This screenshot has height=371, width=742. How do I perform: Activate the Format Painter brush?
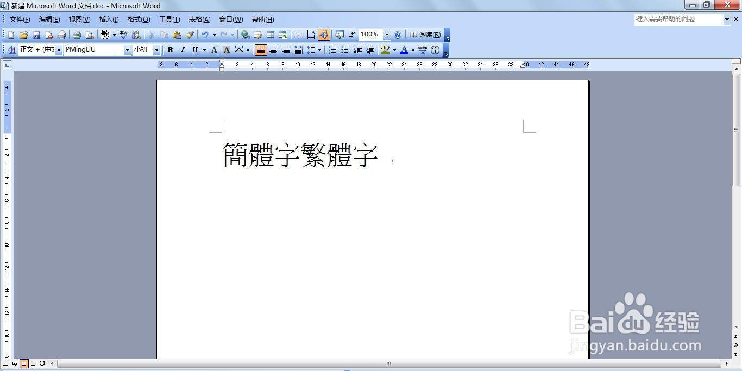pyautogui.click(x=190, y=35)
